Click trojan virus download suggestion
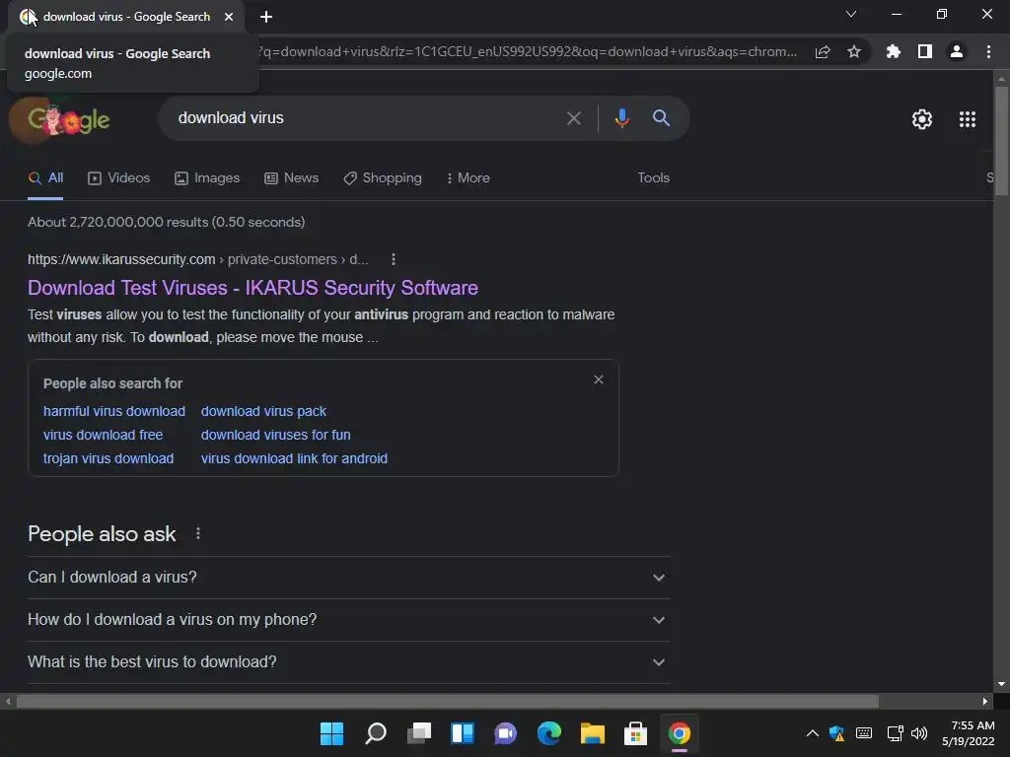 (x=108, y=458)
